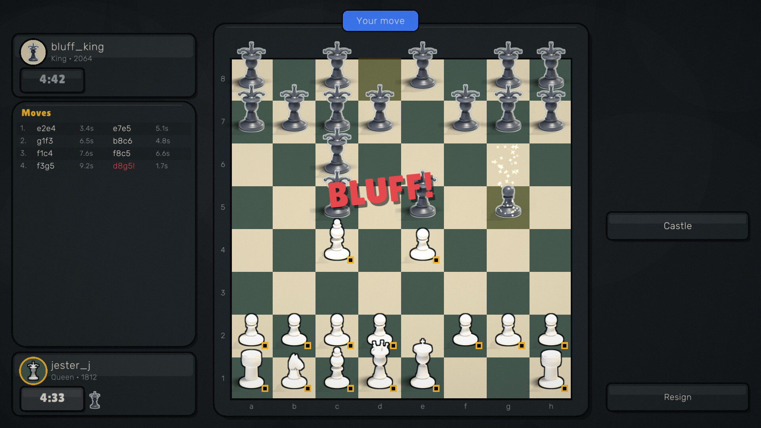
Task: Select the white pawn on a2
Action: coord(251,331)
